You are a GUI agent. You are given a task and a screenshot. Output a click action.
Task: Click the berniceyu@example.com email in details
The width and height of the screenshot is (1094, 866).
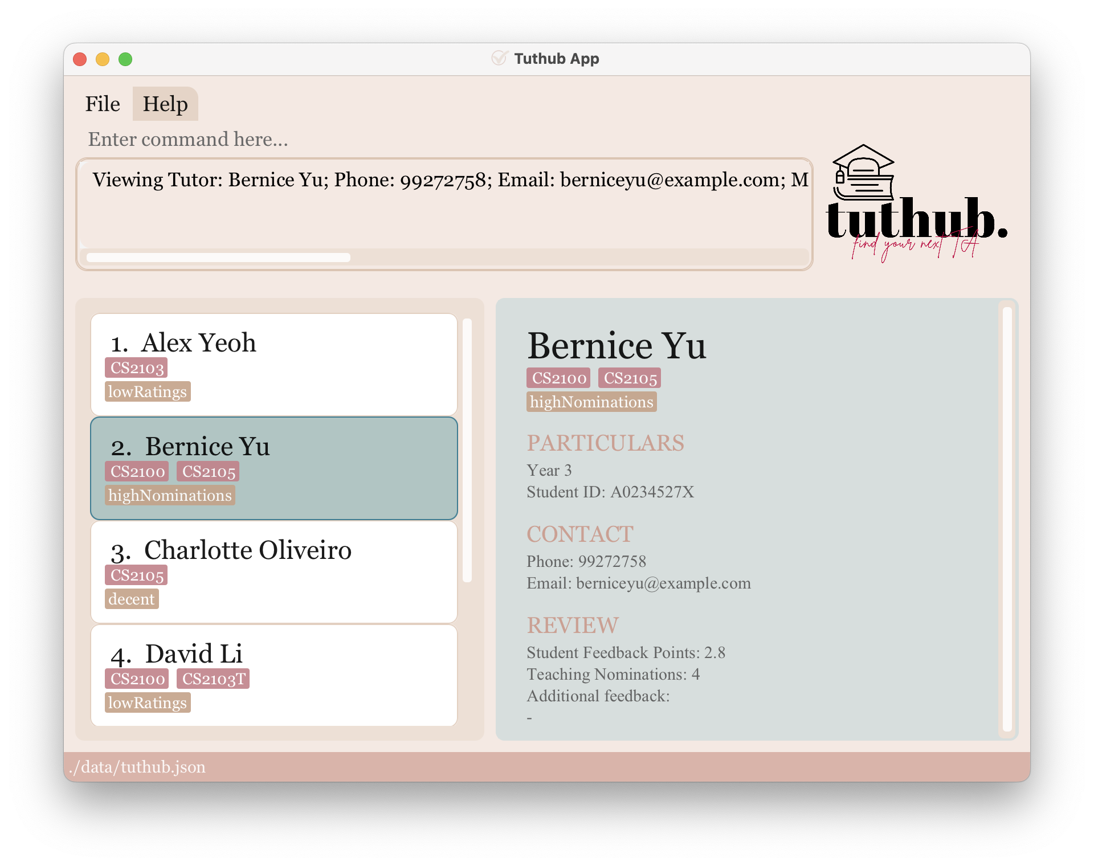click(663, 583)
